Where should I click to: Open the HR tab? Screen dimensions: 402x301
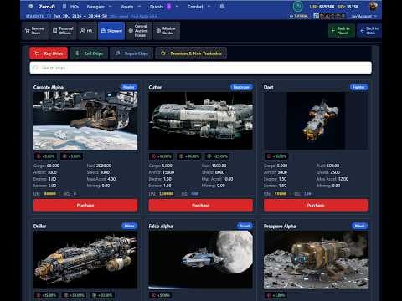[x=86, y=31]
